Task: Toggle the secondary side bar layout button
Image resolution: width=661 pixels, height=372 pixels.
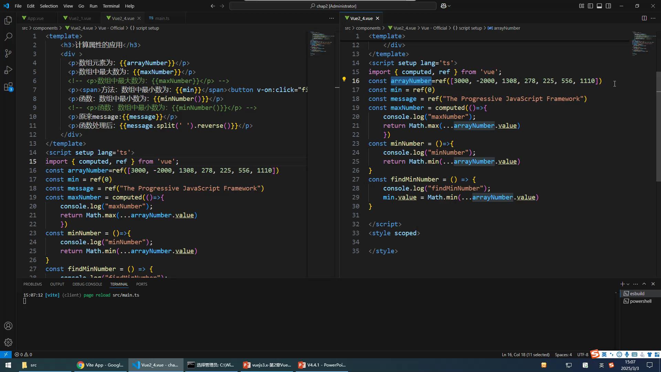Action: tap(608, 6)
